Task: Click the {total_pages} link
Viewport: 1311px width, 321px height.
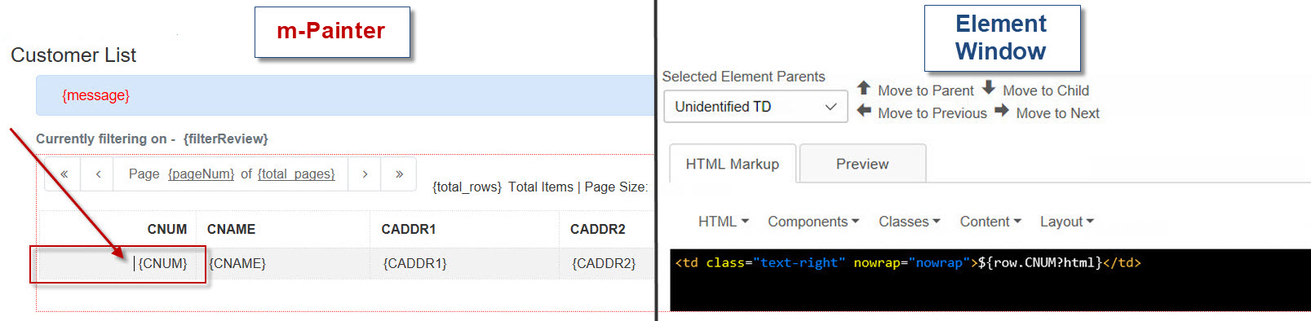Action: [296, 174]
